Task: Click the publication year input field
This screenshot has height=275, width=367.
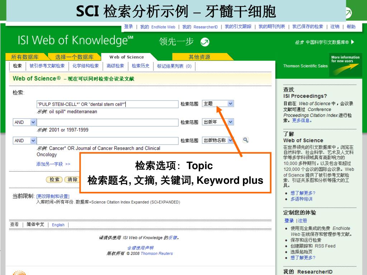Action: click(x=108, y=122)
